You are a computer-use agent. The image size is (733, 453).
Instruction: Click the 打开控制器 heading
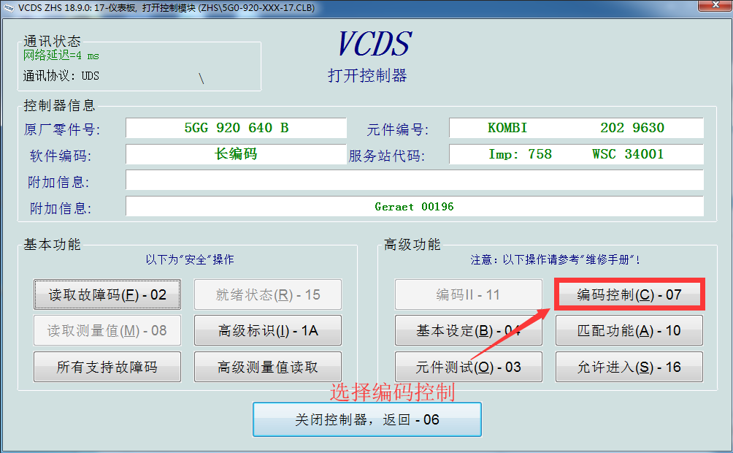pyautogui.click(x=367, y=75)
